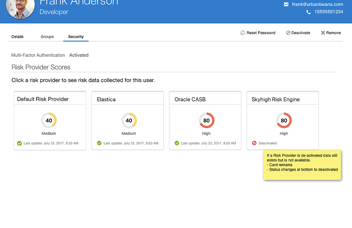Click Last update text on Elastica card

[131, 143]
